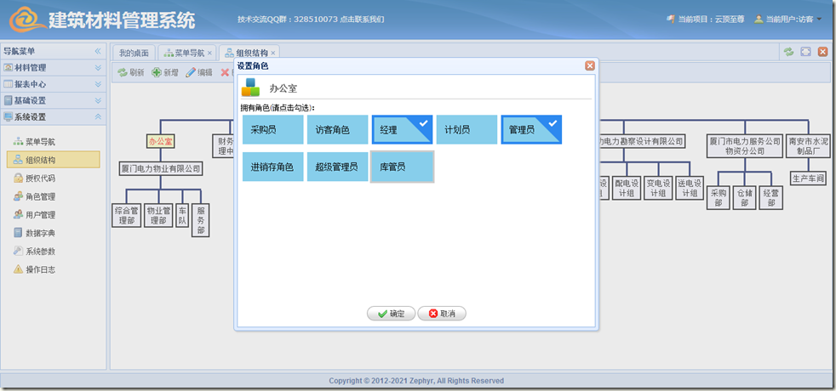Open 角色管理 in the sidebar
The width and height of the screenshot is (836, 391).
40,196
